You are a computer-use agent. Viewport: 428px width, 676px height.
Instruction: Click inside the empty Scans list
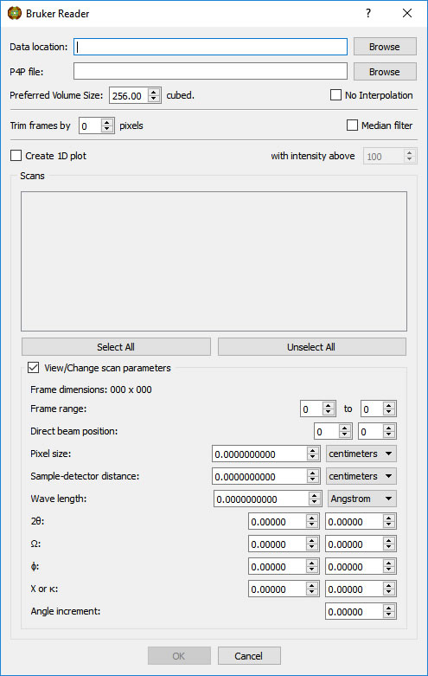pyautogui.click(x=214, y=261)
